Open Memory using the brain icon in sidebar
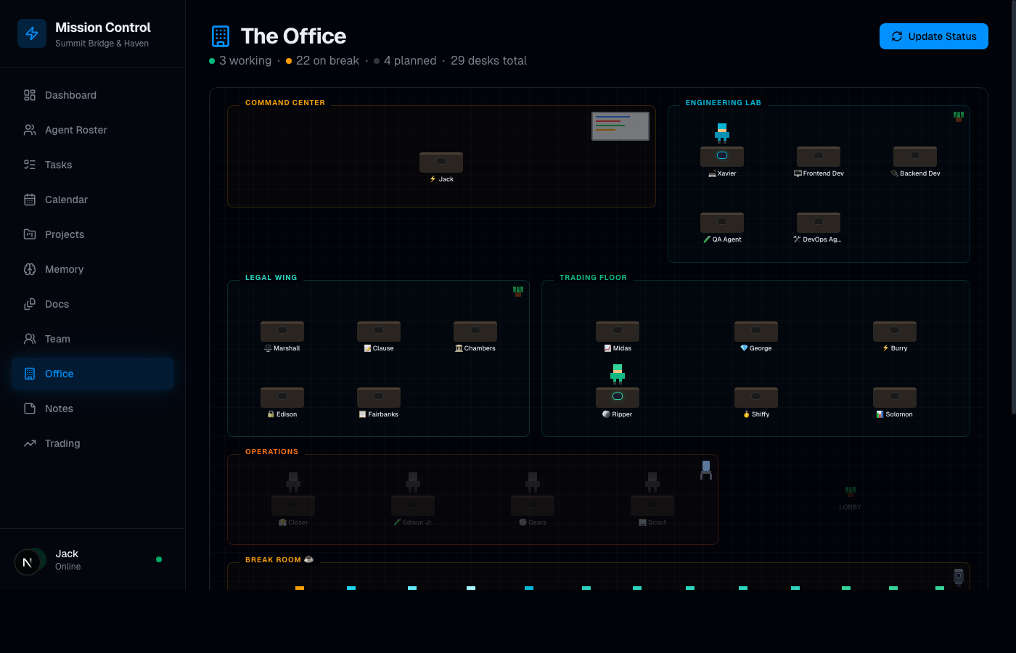This screenshot has height=653, width=1016. point(62,269)
